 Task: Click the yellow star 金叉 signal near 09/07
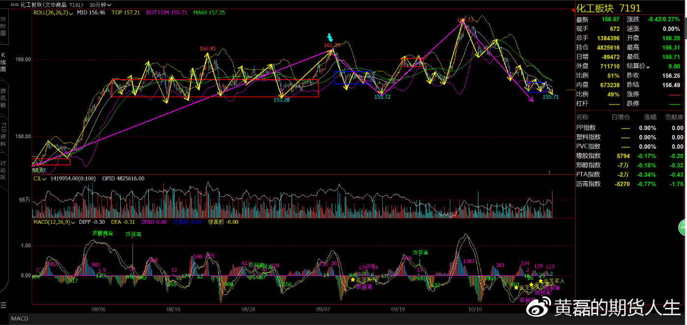[352, 279]
